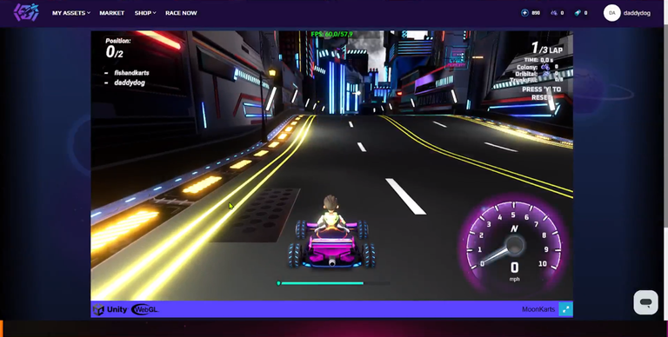Expand the Shop dropdown menu
Viewport: 668px width, 337px height.
[145, 13]
